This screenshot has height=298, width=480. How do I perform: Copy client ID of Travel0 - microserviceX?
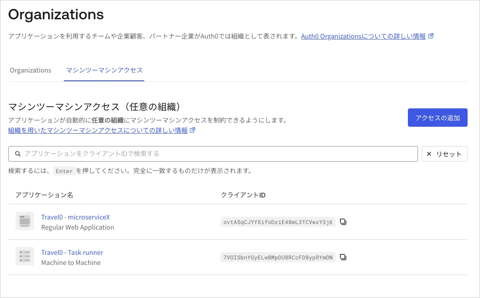pyautogui.click(x=343, y=222)
